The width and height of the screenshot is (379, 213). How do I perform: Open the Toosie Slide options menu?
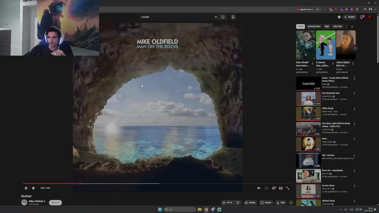click(x=354, y=78)
